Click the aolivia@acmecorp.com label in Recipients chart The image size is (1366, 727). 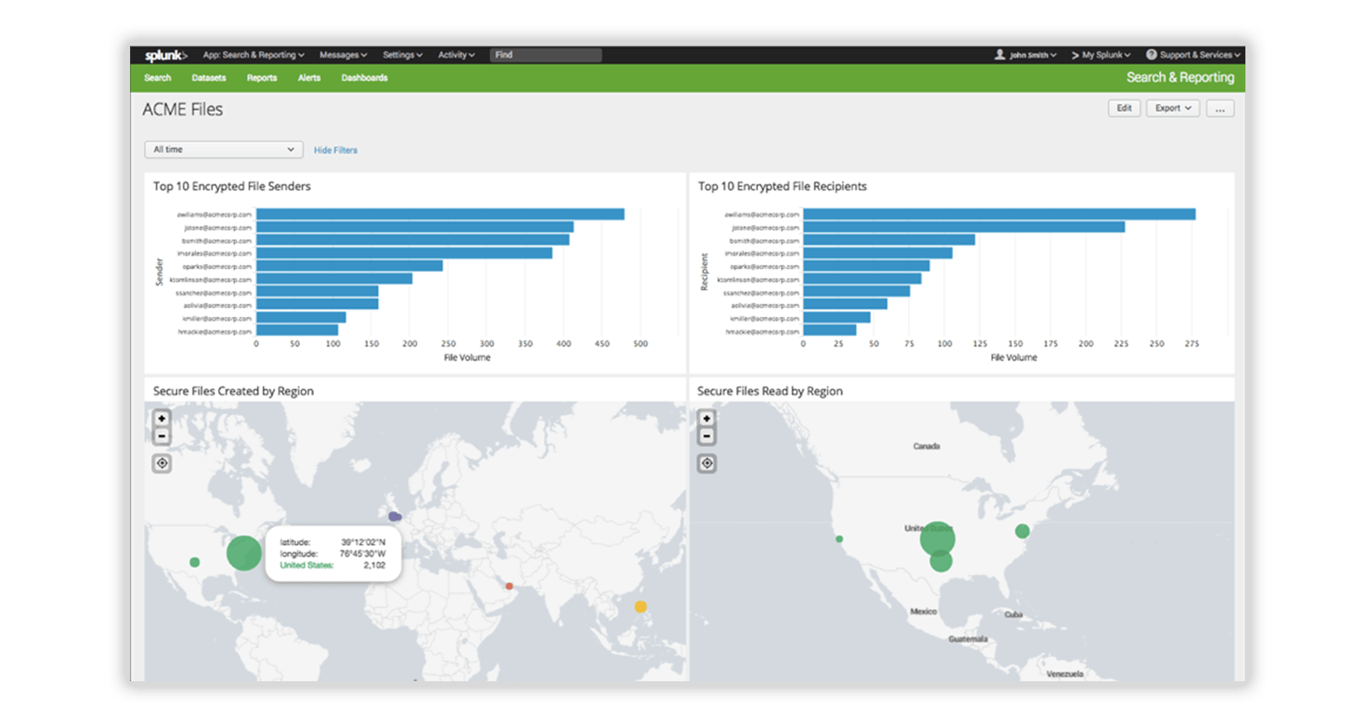pyautogui.click(x=764, y=305)
